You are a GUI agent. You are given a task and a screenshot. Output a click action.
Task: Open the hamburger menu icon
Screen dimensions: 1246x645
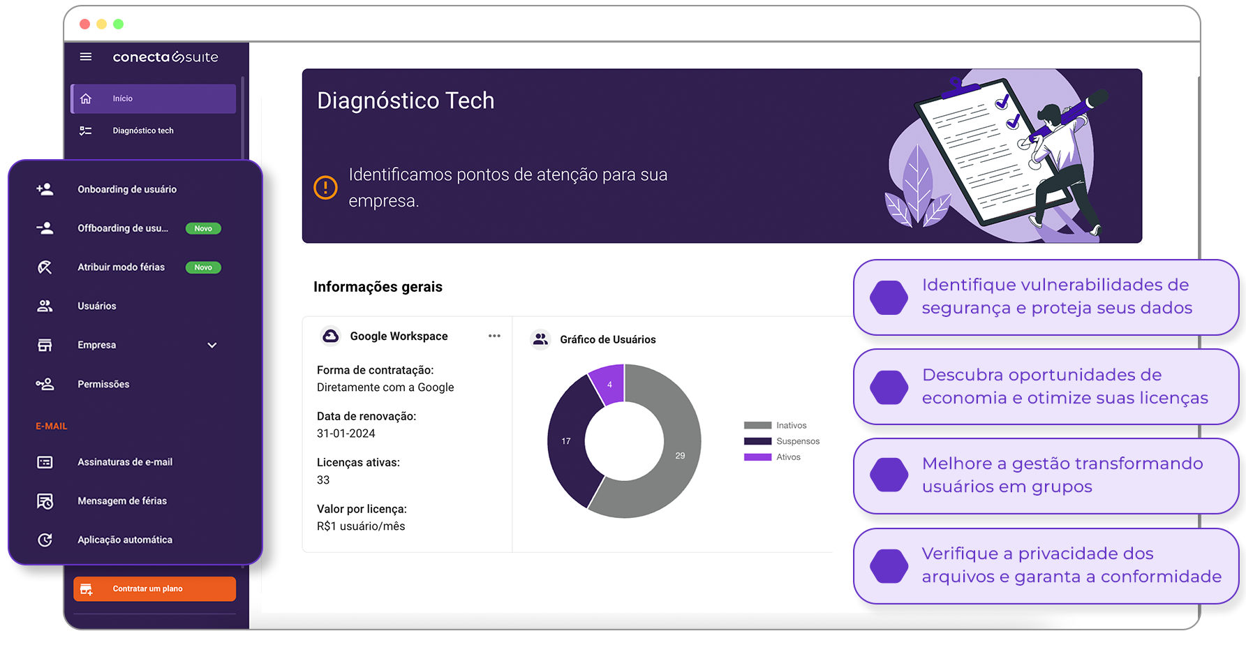pos(85,57)
